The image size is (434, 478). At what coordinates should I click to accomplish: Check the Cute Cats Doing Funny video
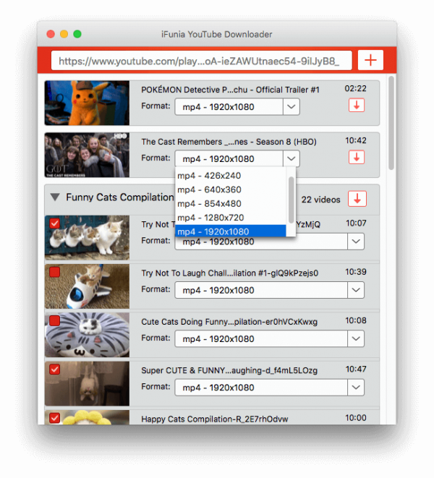coord(54,320)
